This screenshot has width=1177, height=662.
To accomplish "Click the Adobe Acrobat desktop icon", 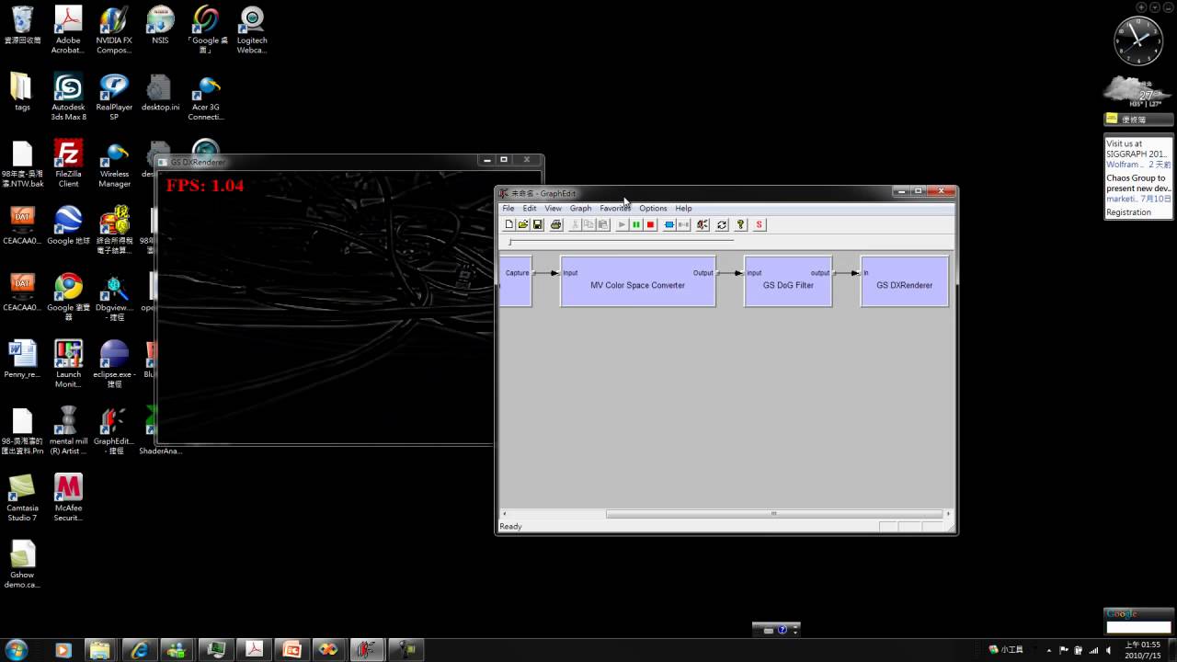I will coord(68,29).
